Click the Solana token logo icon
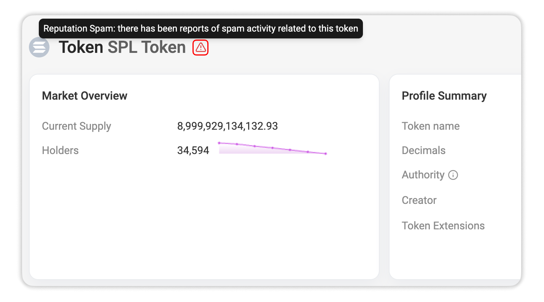The width and height of the screenshot is (544, 302). 39,48
